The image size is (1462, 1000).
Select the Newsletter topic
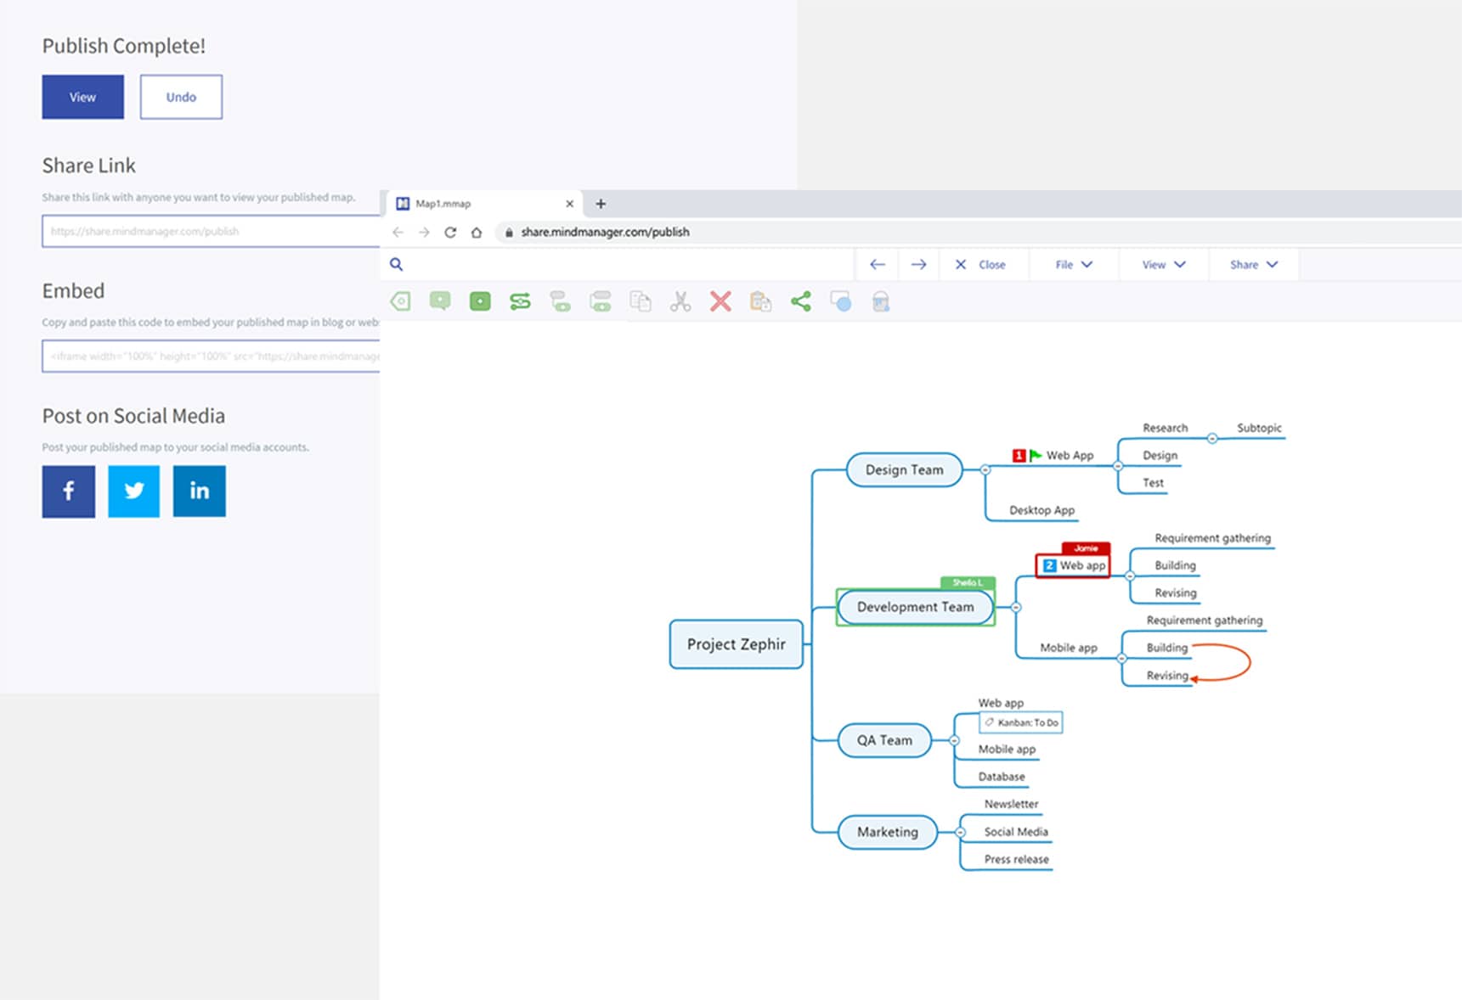[1011, 804]
